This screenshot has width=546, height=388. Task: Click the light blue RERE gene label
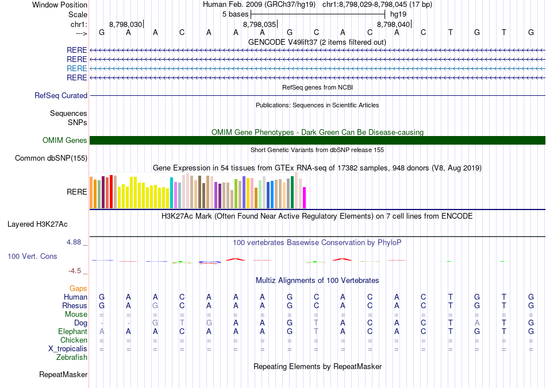point(76,68)
